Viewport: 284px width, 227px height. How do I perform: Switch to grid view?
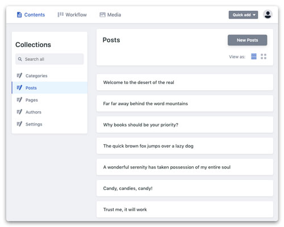[x=264, y=56]
